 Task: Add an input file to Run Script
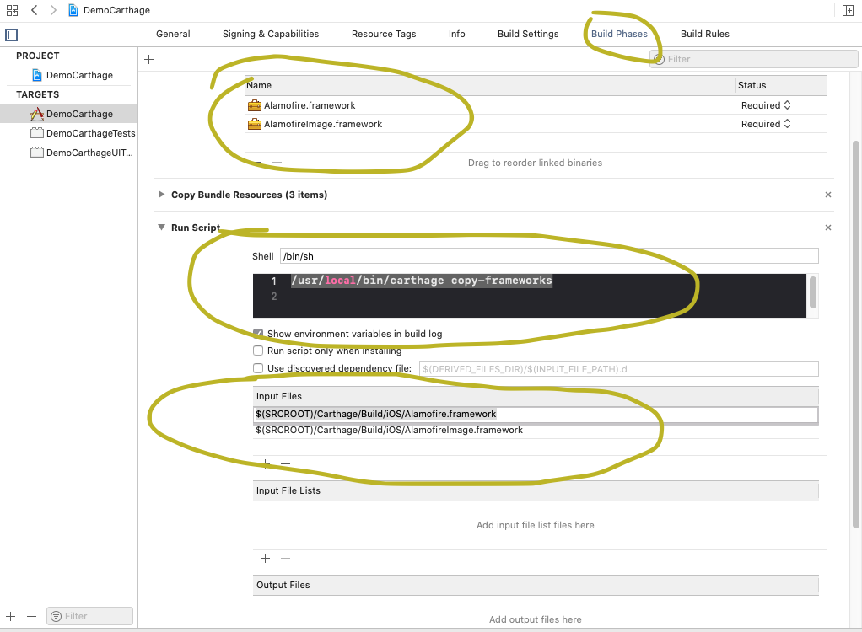(266, 464)
